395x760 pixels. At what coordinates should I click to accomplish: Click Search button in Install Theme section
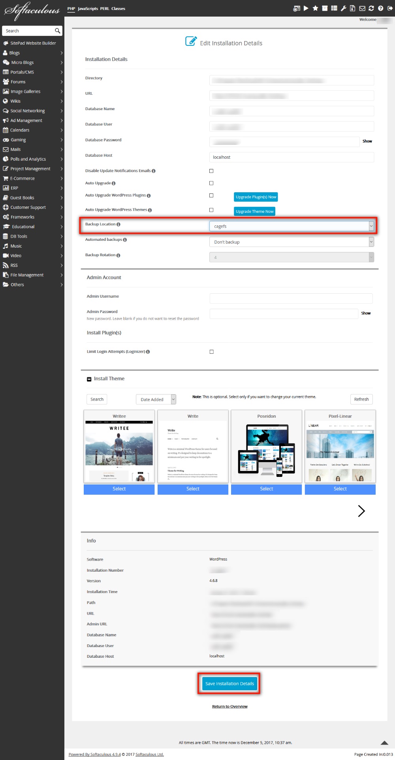coord(97,400)
